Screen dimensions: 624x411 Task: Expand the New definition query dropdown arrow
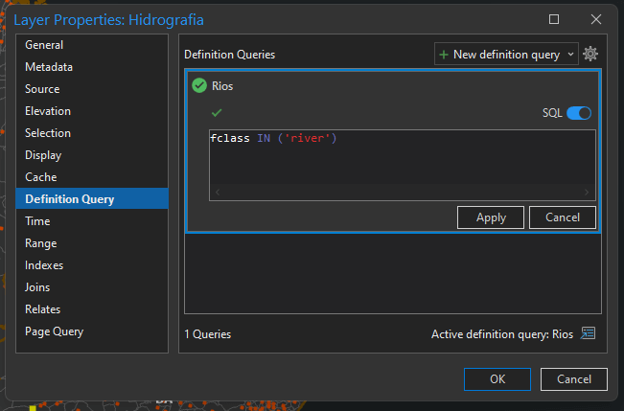[x=571, y=55]
